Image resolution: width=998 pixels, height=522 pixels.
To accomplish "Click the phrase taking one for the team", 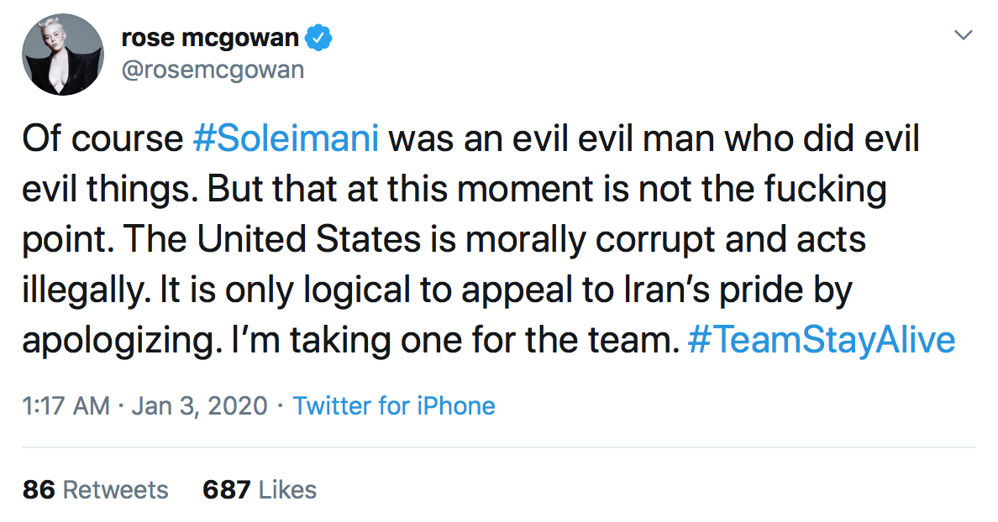I will [485, 340].
